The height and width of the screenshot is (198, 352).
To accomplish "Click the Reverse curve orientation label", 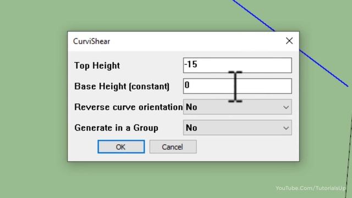I will 128,107.
